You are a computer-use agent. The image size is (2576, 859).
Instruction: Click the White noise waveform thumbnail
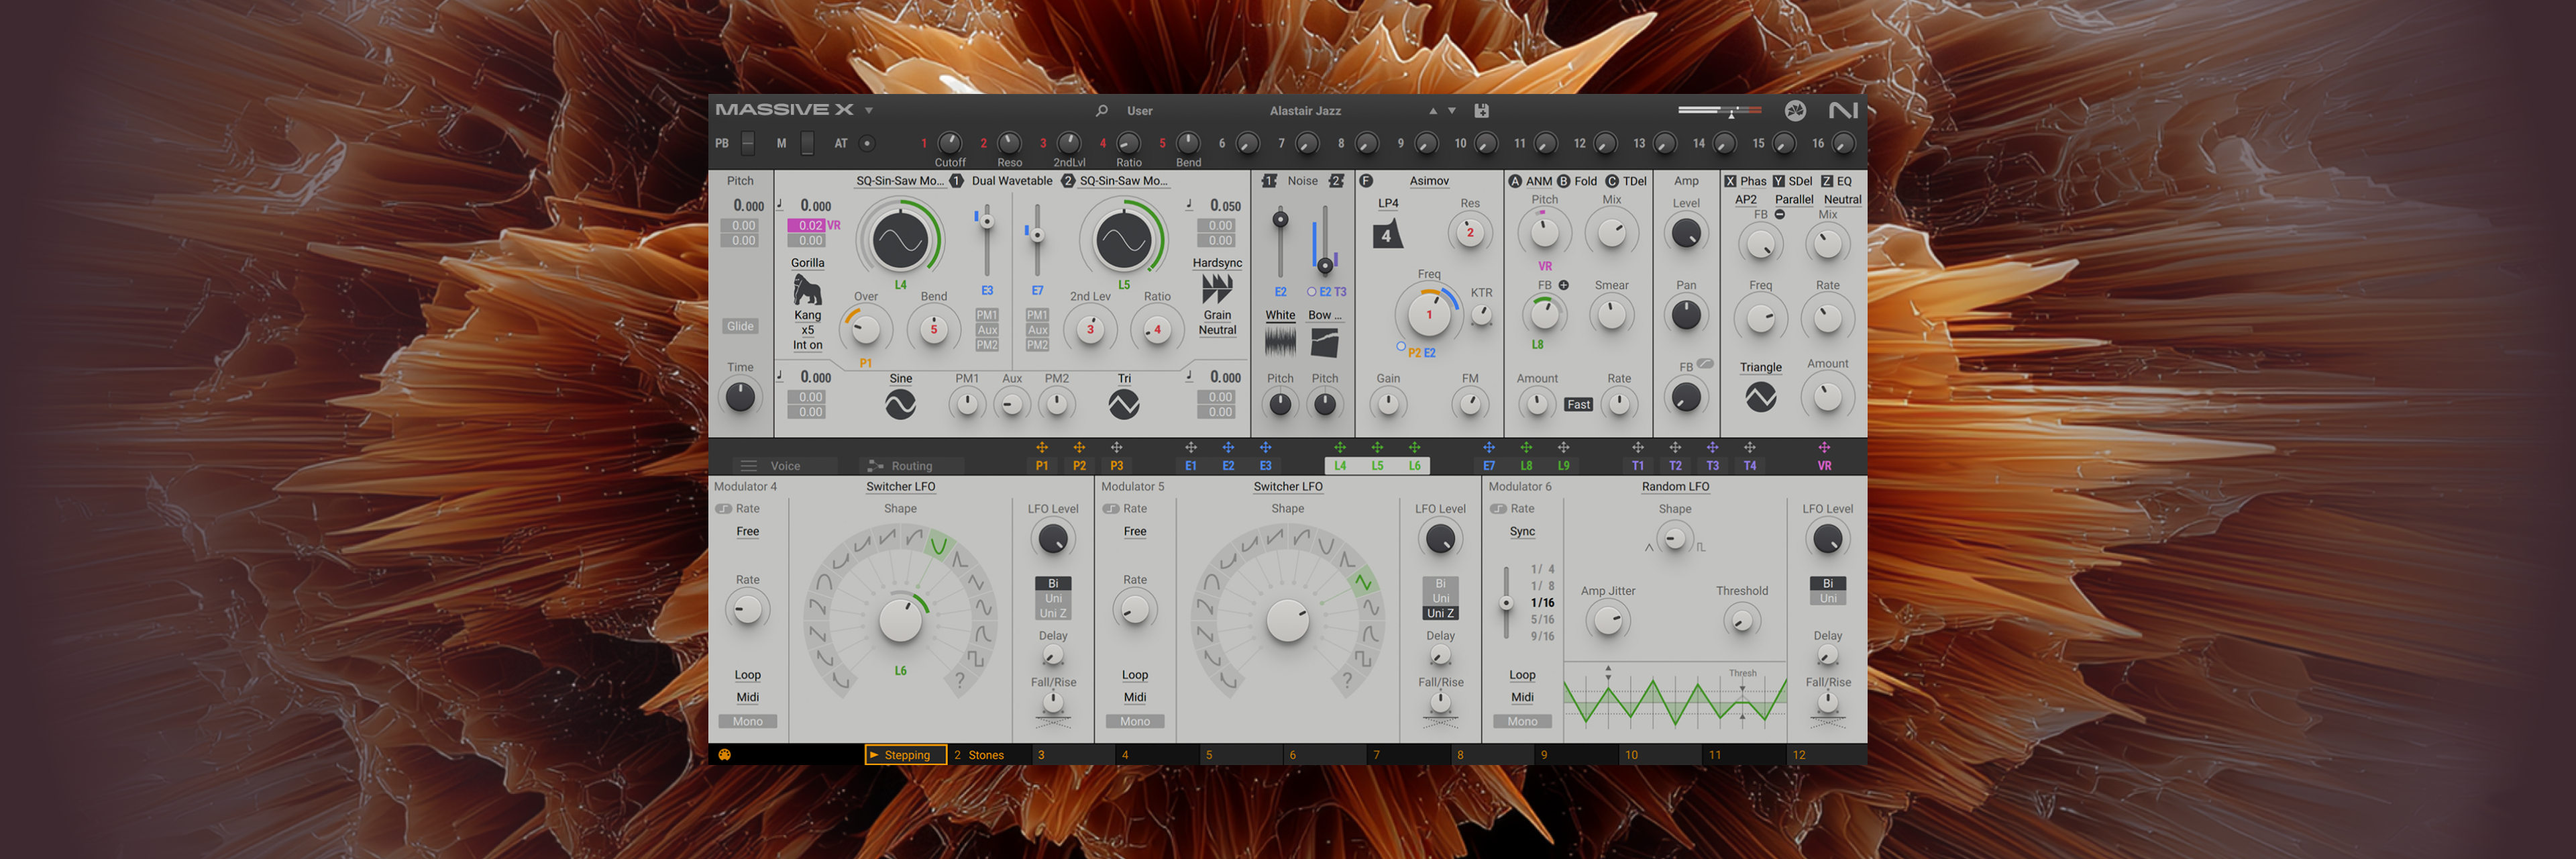(x=1280, y=343)
